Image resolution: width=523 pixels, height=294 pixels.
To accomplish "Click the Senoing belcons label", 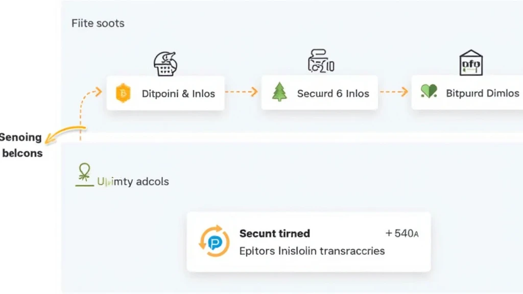I will tap(21, 145).
